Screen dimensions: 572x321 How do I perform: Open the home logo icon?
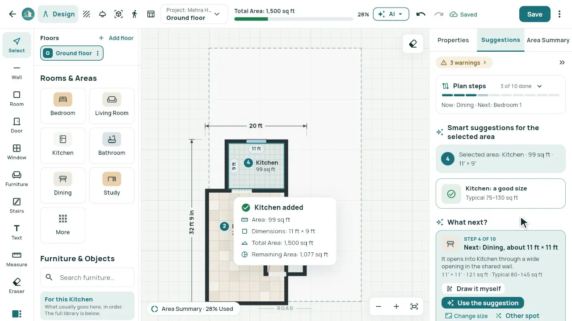pyautogui.click(x=28, y=14)
